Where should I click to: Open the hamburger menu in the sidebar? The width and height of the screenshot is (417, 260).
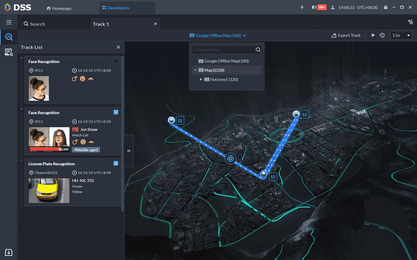pos(9,22)
